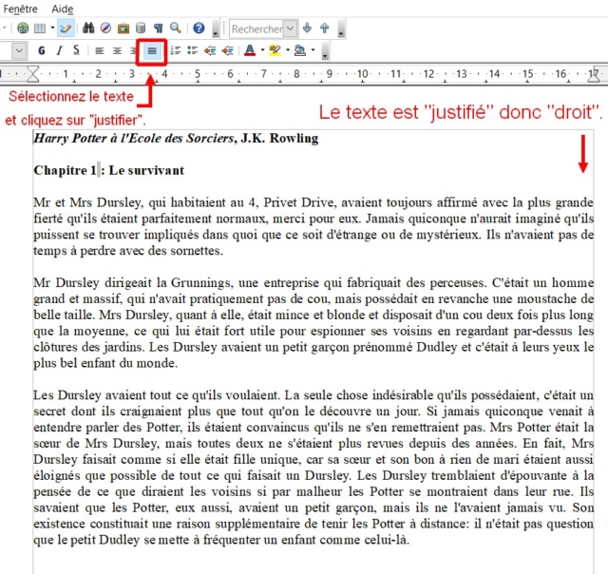Toggle bold with the G button
The height and width of the screenshot is (574, 608).
pos(42,50)
